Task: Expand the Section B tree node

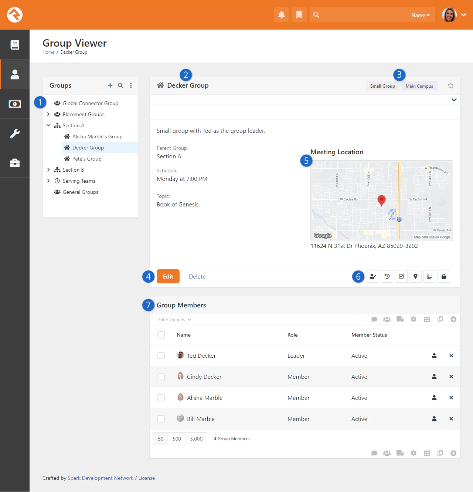Action: click(x=48, y=170)
